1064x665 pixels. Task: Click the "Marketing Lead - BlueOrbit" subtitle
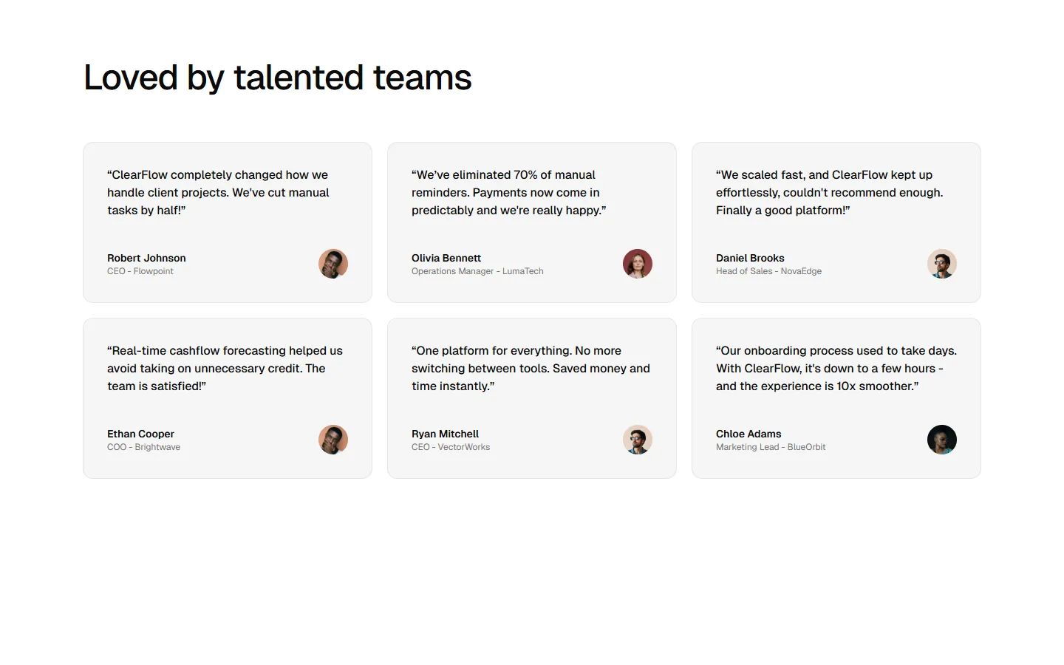point(771,447)
